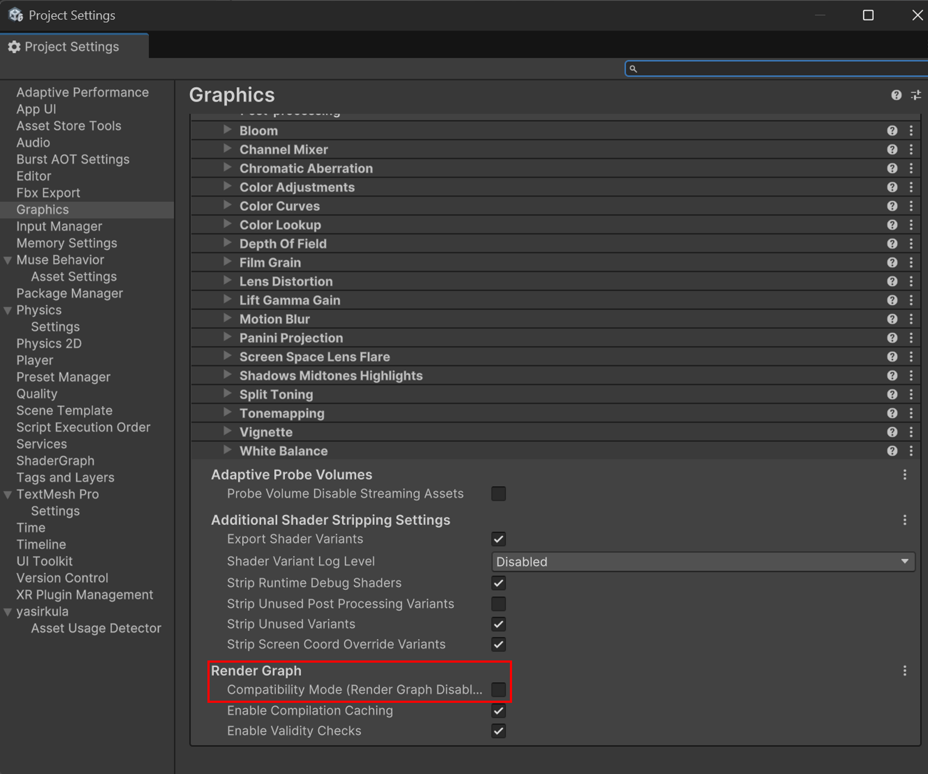Click the magnifier icon in the search bar

click(634, 68)
